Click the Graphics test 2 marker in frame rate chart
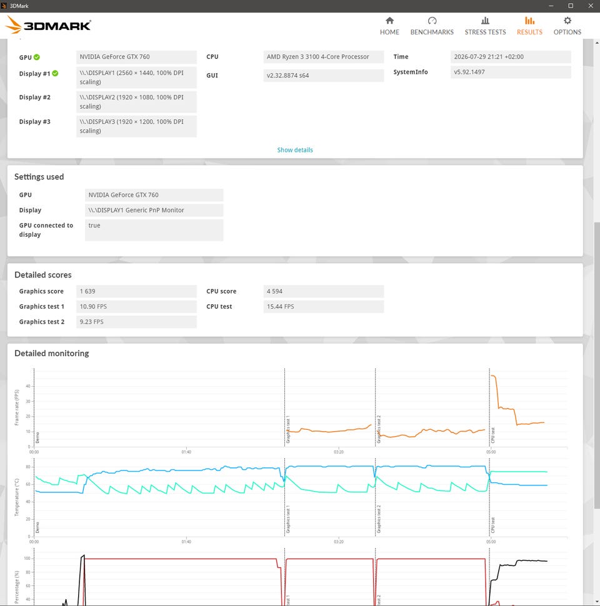This screenshot has height=606, width=600. pyautogui.click(x=379, y=429)
